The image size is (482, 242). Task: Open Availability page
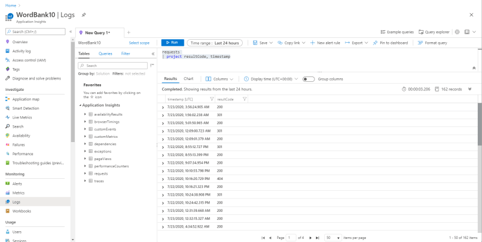(x=21, y=135)
